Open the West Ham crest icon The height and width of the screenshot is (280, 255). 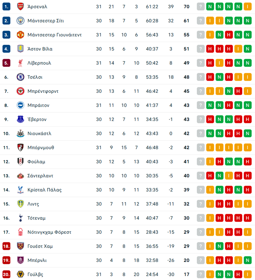coord(20,246)
